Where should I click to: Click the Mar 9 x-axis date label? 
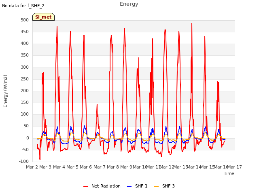pos(126,167)
